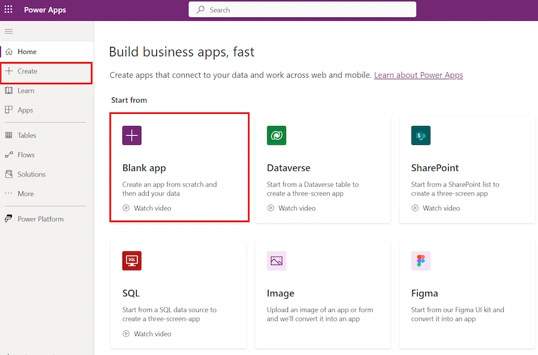Screen dimensions: 538x355
Task: Click the SharePoint logo icon
Action: [421, 135]
